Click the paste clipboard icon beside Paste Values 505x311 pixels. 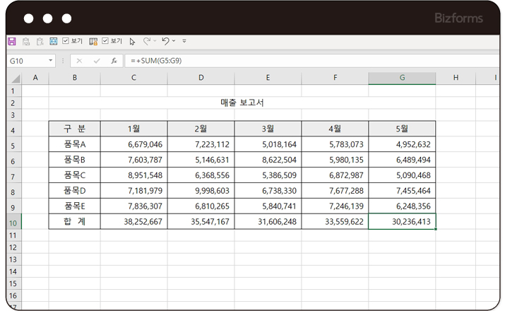40,42
